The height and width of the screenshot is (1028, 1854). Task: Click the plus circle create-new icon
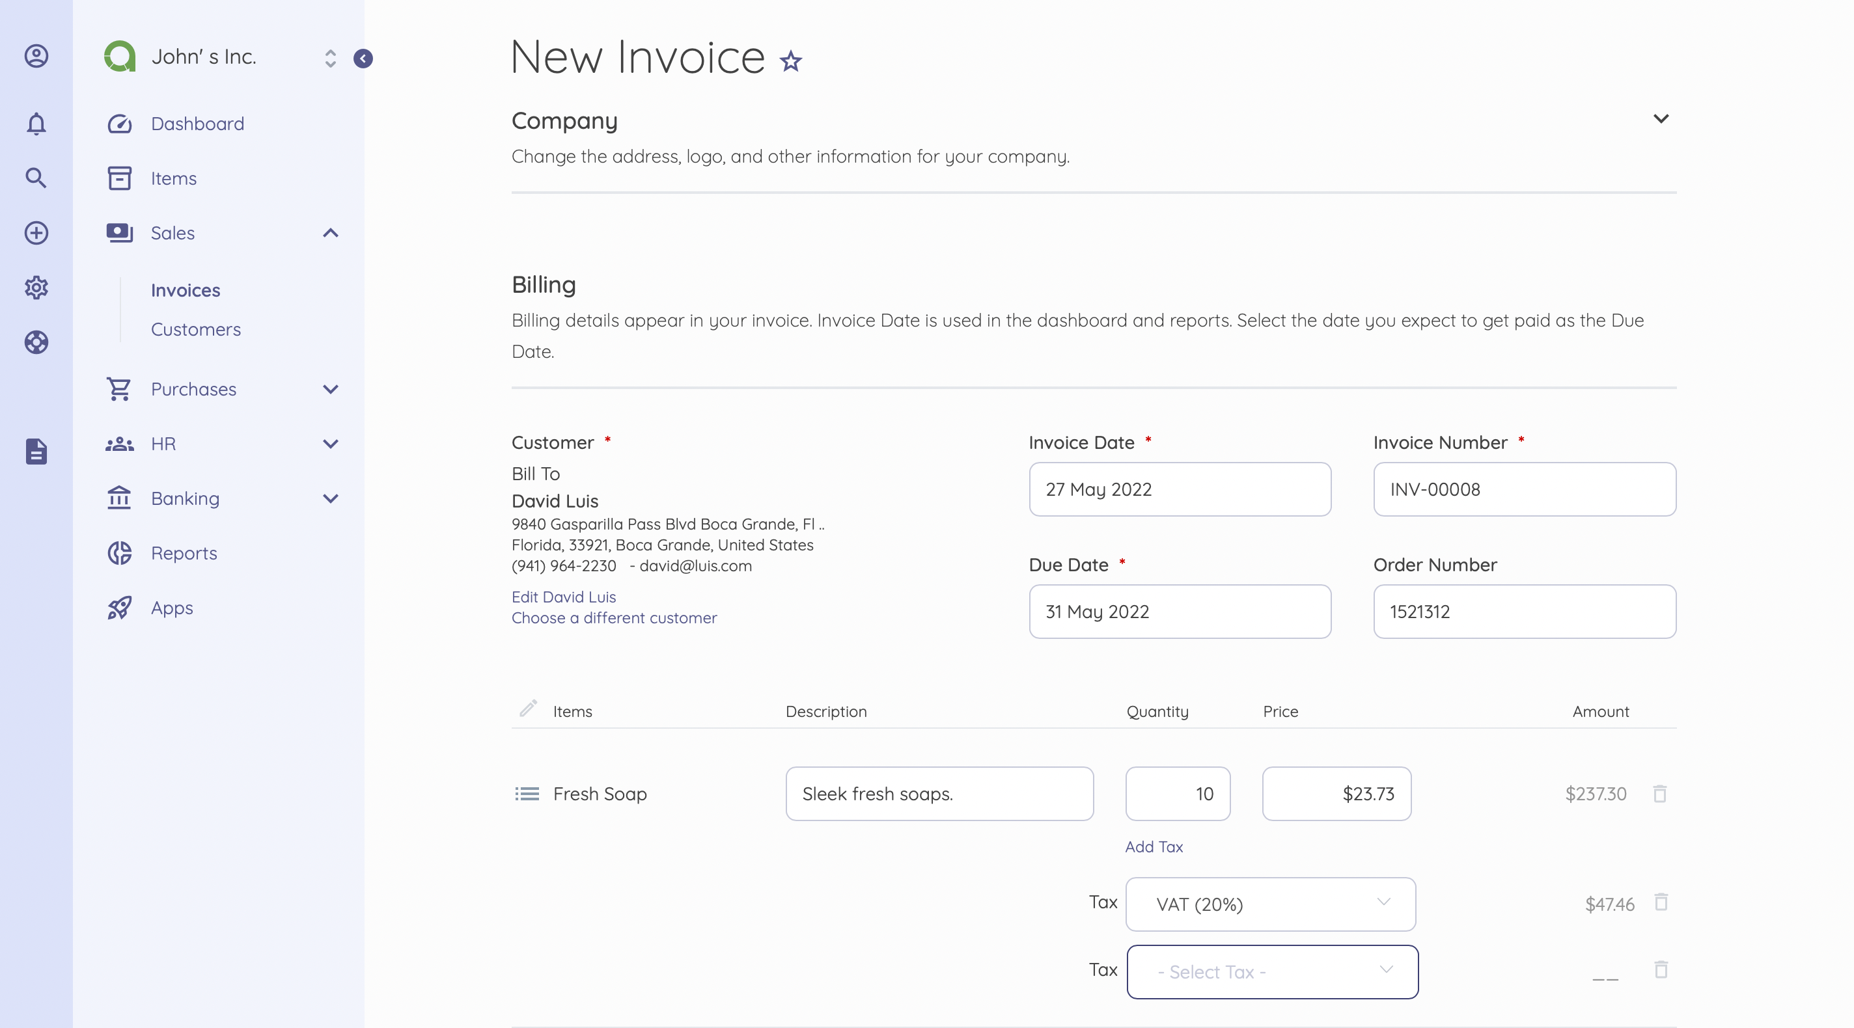[36, 232]
